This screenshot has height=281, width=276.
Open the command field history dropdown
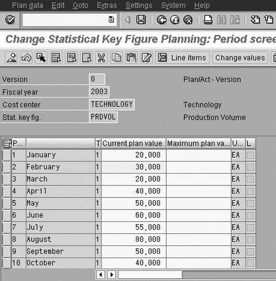(x=111, y=19)
